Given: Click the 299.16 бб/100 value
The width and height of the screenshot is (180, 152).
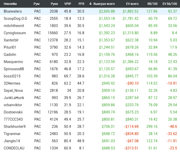Looking at the screenshot, I should pos(152,127).
